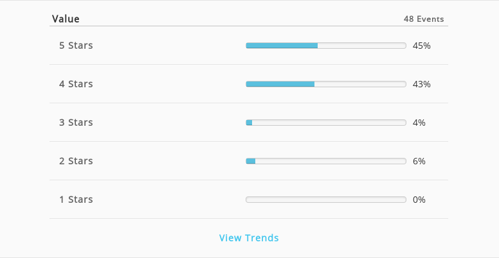The width and height of the screenshot is (499, 258).
Task: Click the 2 Stars progress bar
Action: click(326, 161)
